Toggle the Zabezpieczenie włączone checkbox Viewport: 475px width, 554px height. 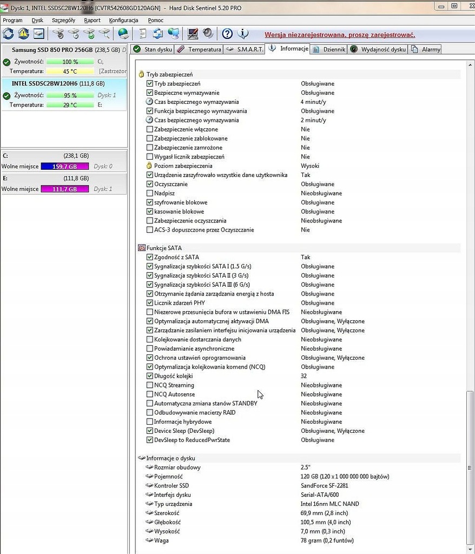click(x=149, y=129)
